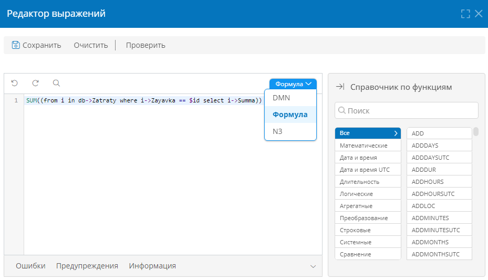Switch to the Ошибки tab

click(x=30, y=266)
